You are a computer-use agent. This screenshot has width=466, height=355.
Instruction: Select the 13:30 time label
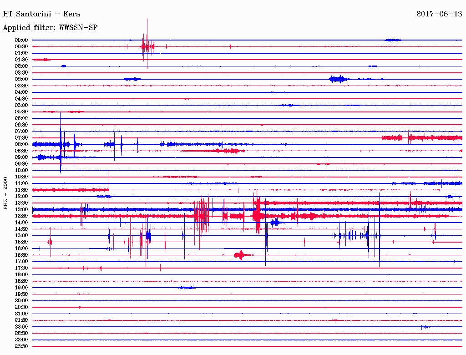pyautogui.click(x=21, y=216)
